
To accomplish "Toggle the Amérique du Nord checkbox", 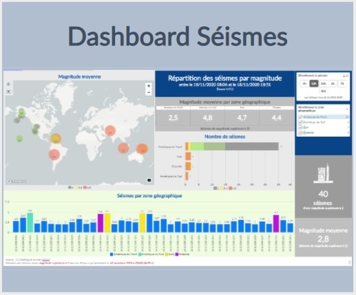I will point(300,117).
